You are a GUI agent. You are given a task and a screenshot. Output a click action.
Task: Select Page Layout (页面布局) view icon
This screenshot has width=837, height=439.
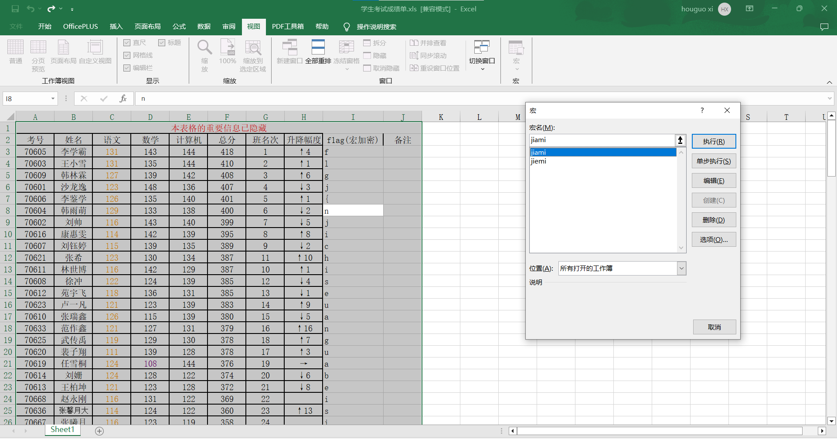63,52
